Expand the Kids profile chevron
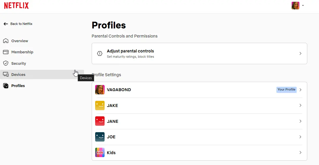Screen dimensions: 319x165 [300, 152]
